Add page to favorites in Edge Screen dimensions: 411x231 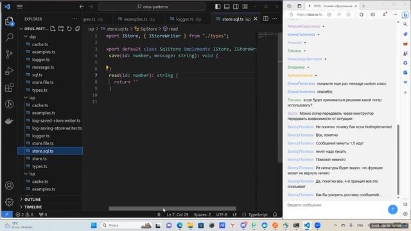[348, 15]
